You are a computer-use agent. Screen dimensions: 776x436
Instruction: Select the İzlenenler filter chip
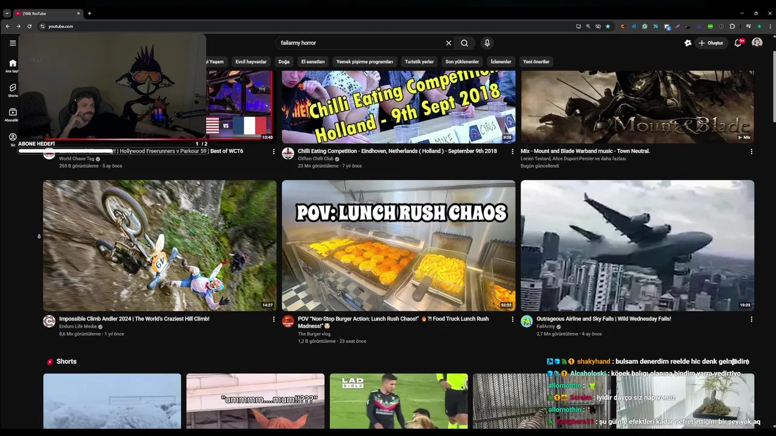point(501,62)
